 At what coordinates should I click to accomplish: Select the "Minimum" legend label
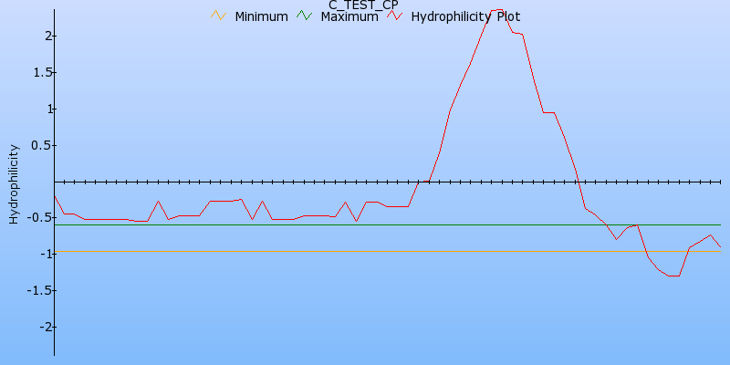point(261,16)
